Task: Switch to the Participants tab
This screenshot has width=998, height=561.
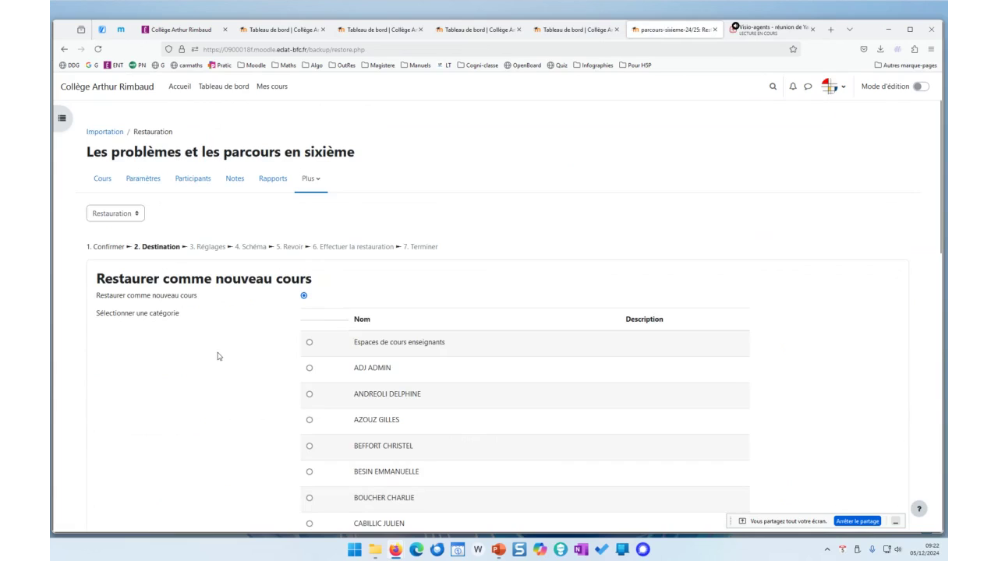Action: pyautogui.click(x=193, y=178)
